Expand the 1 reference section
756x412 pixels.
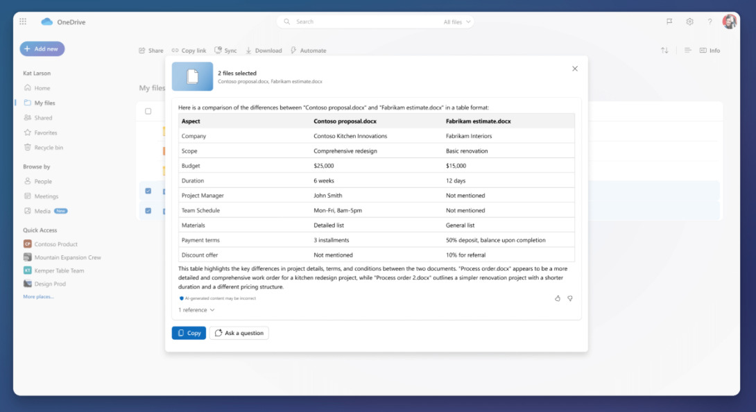196,310
